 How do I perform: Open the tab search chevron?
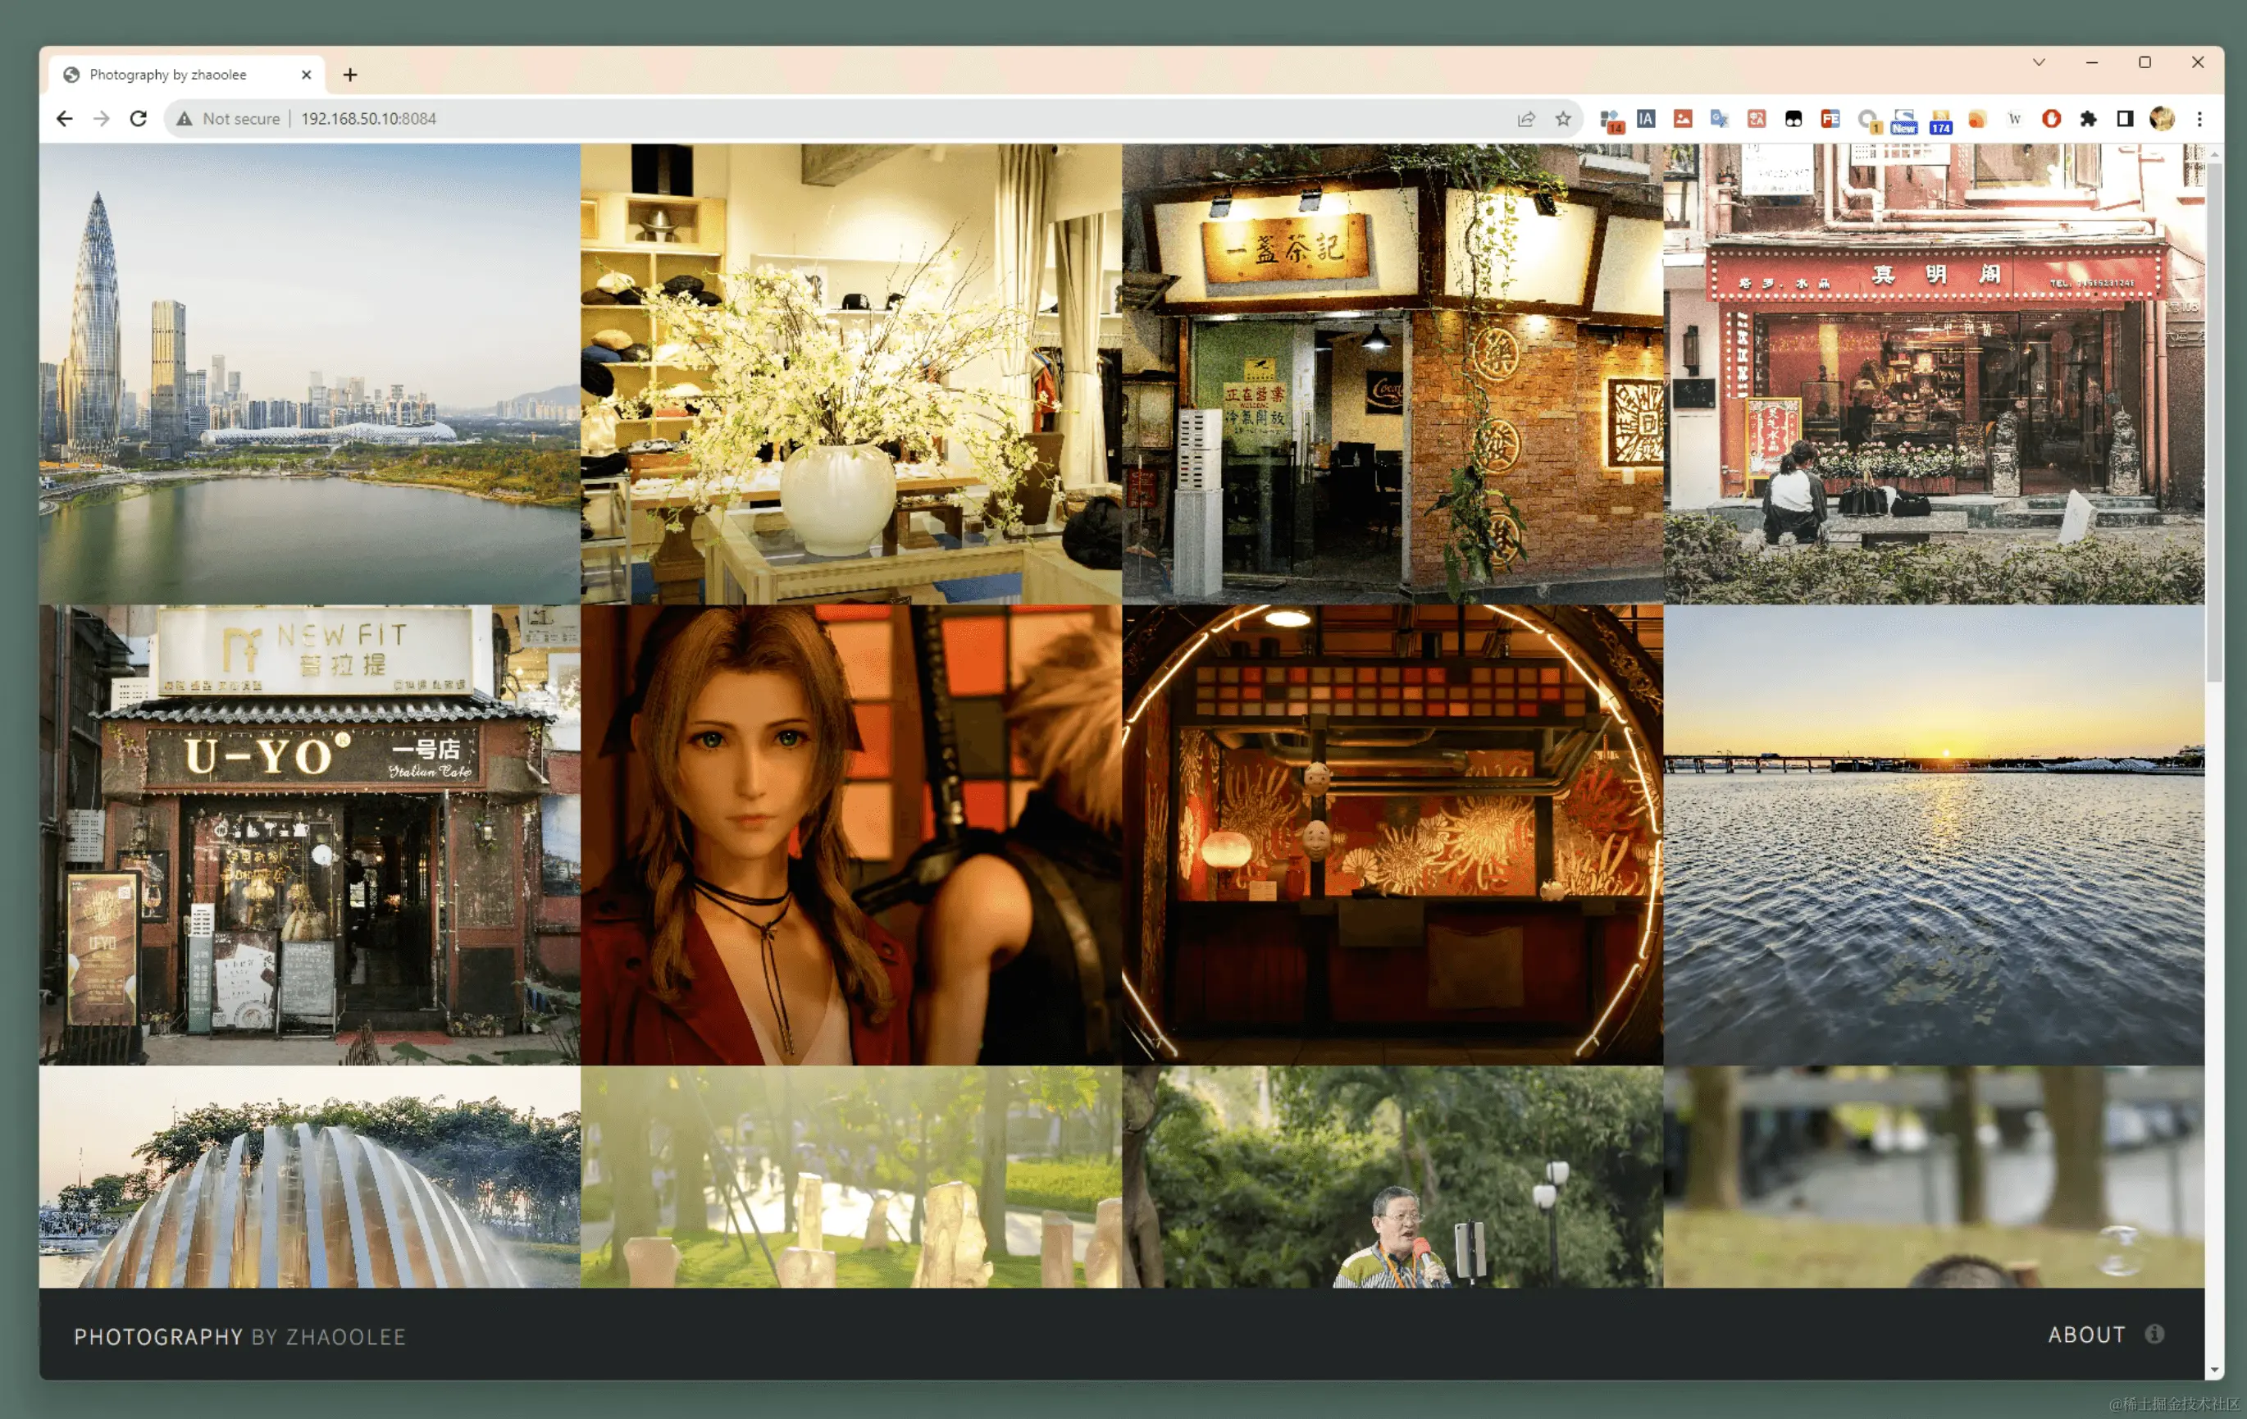[2039, 62]
